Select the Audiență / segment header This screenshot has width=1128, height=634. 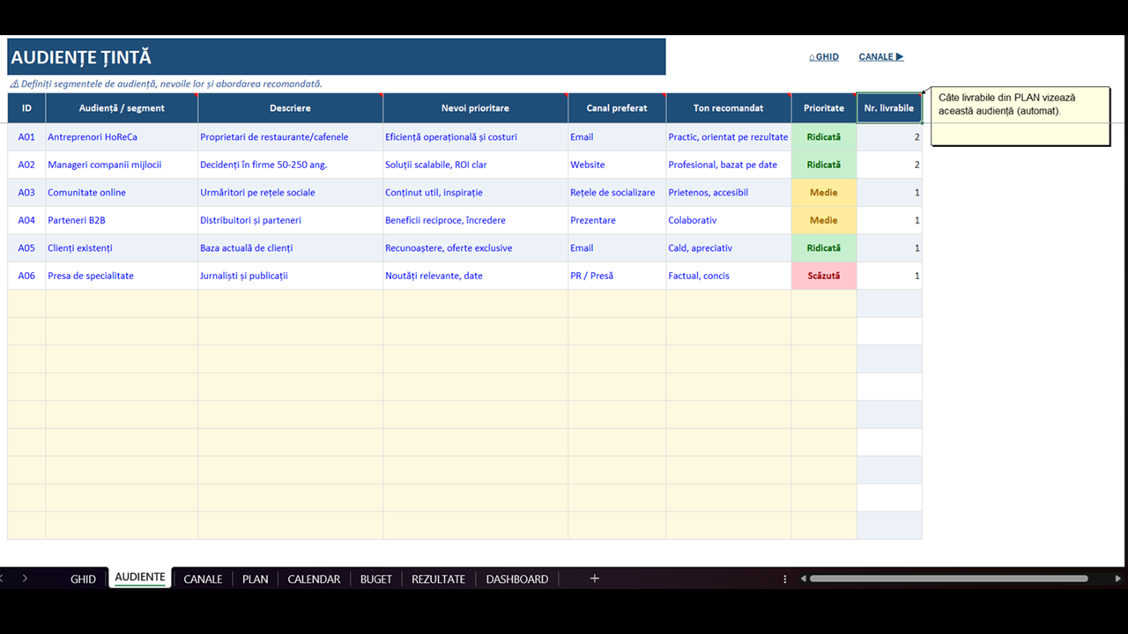pyautogui.click(x=122, y=108)
